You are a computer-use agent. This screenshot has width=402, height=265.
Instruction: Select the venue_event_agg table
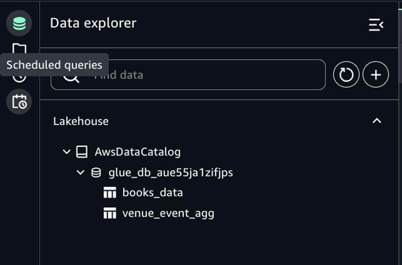[168, 213]
